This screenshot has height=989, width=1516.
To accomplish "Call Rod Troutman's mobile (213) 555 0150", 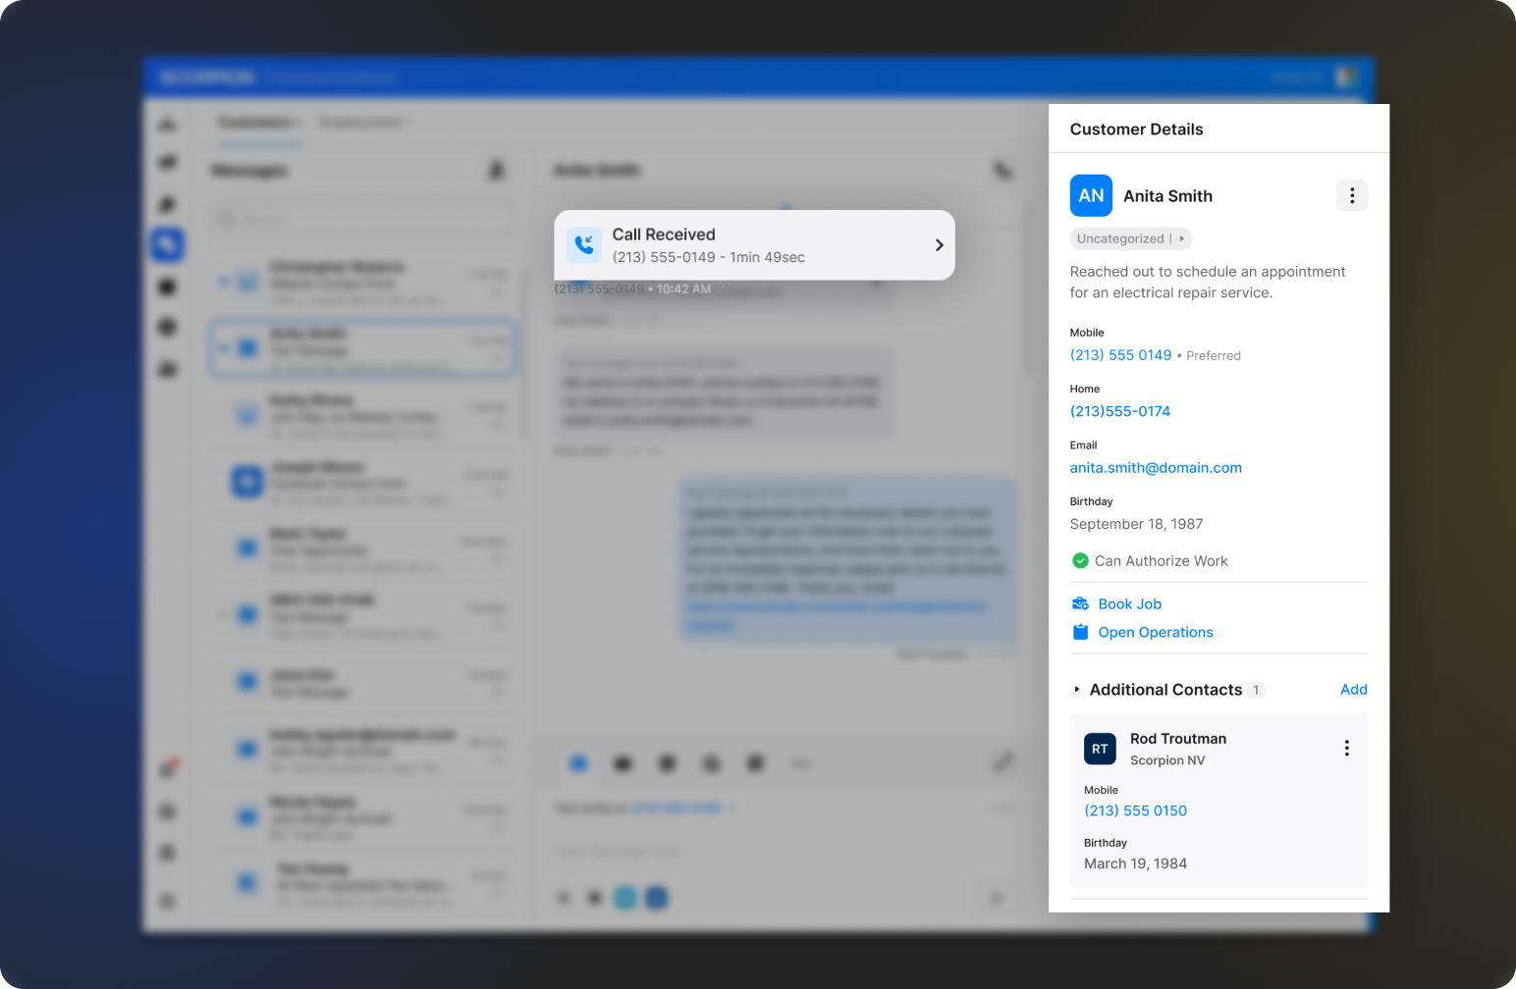I will tap(1135, 810).
